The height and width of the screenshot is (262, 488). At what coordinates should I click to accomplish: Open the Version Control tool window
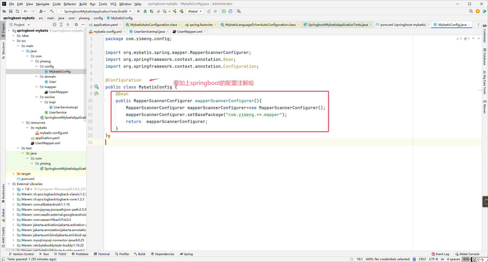pos(21,254)
